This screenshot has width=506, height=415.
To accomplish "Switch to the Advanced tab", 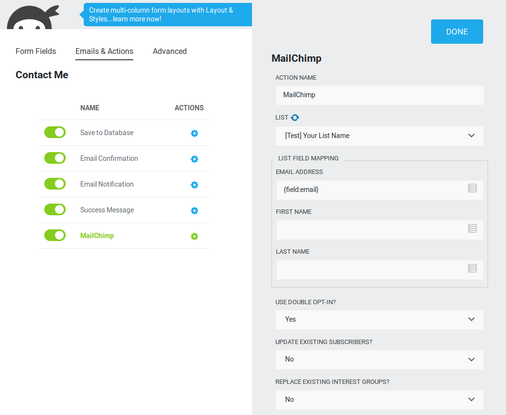I will tap(170, 51).
